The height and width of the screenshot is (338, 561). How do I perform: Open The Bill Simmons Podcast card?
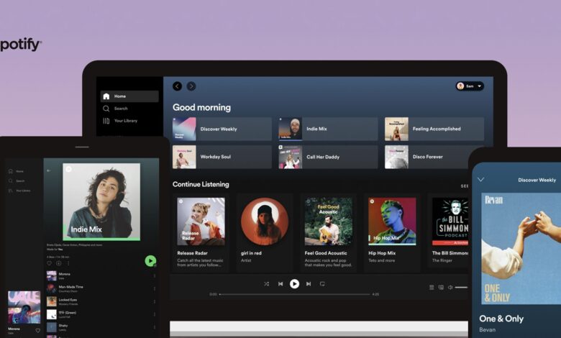[448, 232]
